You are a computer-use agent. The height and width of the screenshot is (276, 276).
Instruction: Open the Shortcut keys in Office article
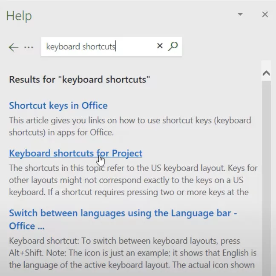(58, 106)
